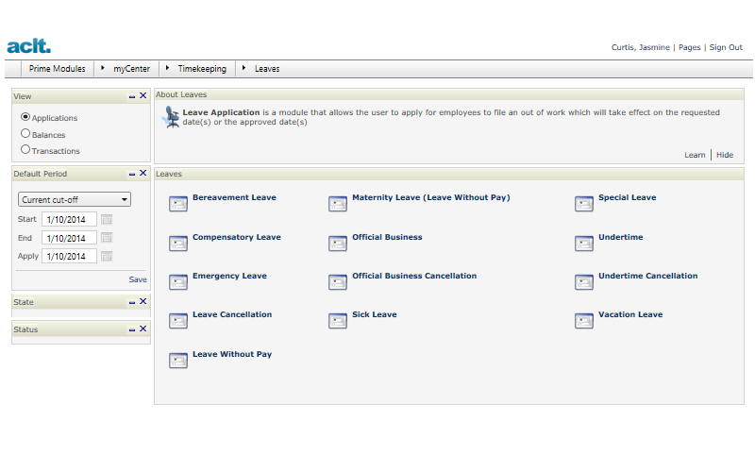This screenshot has height=472, width=755.
Task: Minimize the State panel
Action: [x=132, y=302]
